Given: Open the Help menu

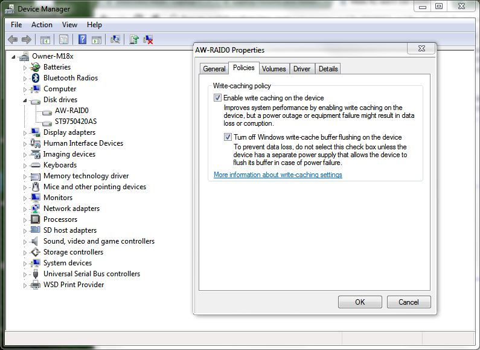Looking at the screenshot, I should point(94,25).
